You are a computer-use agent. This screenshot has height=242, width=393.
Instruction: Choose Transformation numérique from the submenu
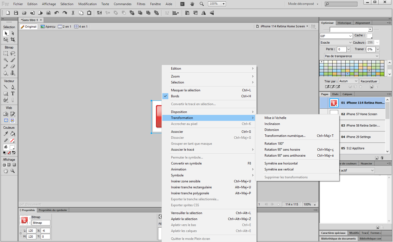(x=285, y=135)
